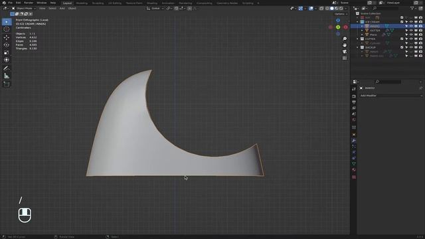Toggle exclude checkbox for CUTTER collection
Image resolution: width=425 pixels, height=239 pixels.
[x=402, y=39]
